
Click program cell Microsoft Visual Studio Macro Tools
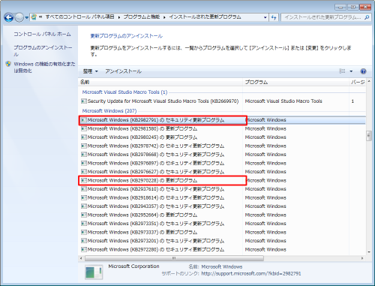(x=283, y=101)
